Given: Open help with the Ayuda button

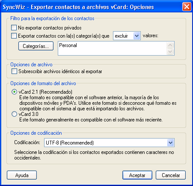Looking at the screenshot, I should click(22, 175).
